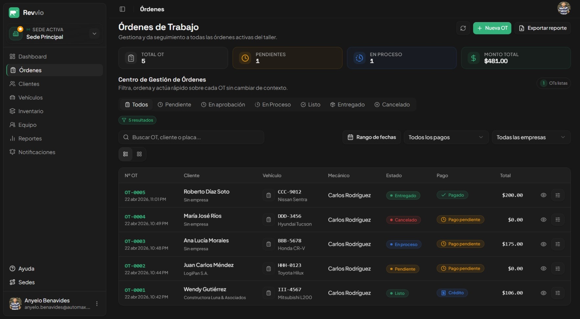View details of order OT-0005
Screen dimensions: 580x319
(x=544, y=195)
